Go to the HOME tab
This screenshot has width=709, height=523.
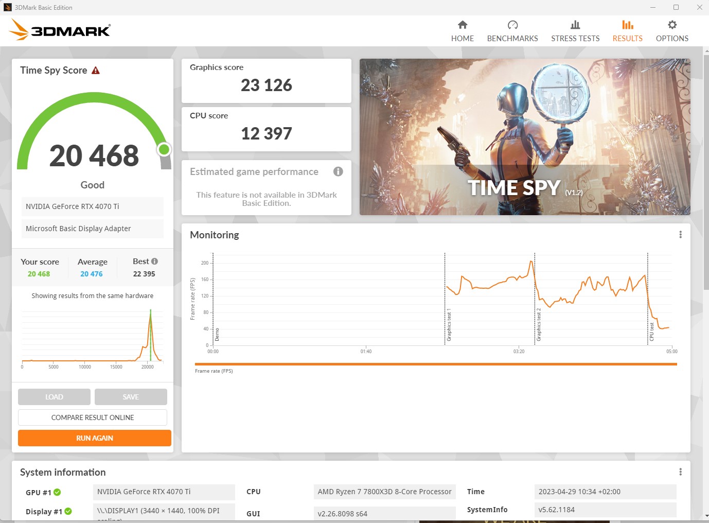463,31
